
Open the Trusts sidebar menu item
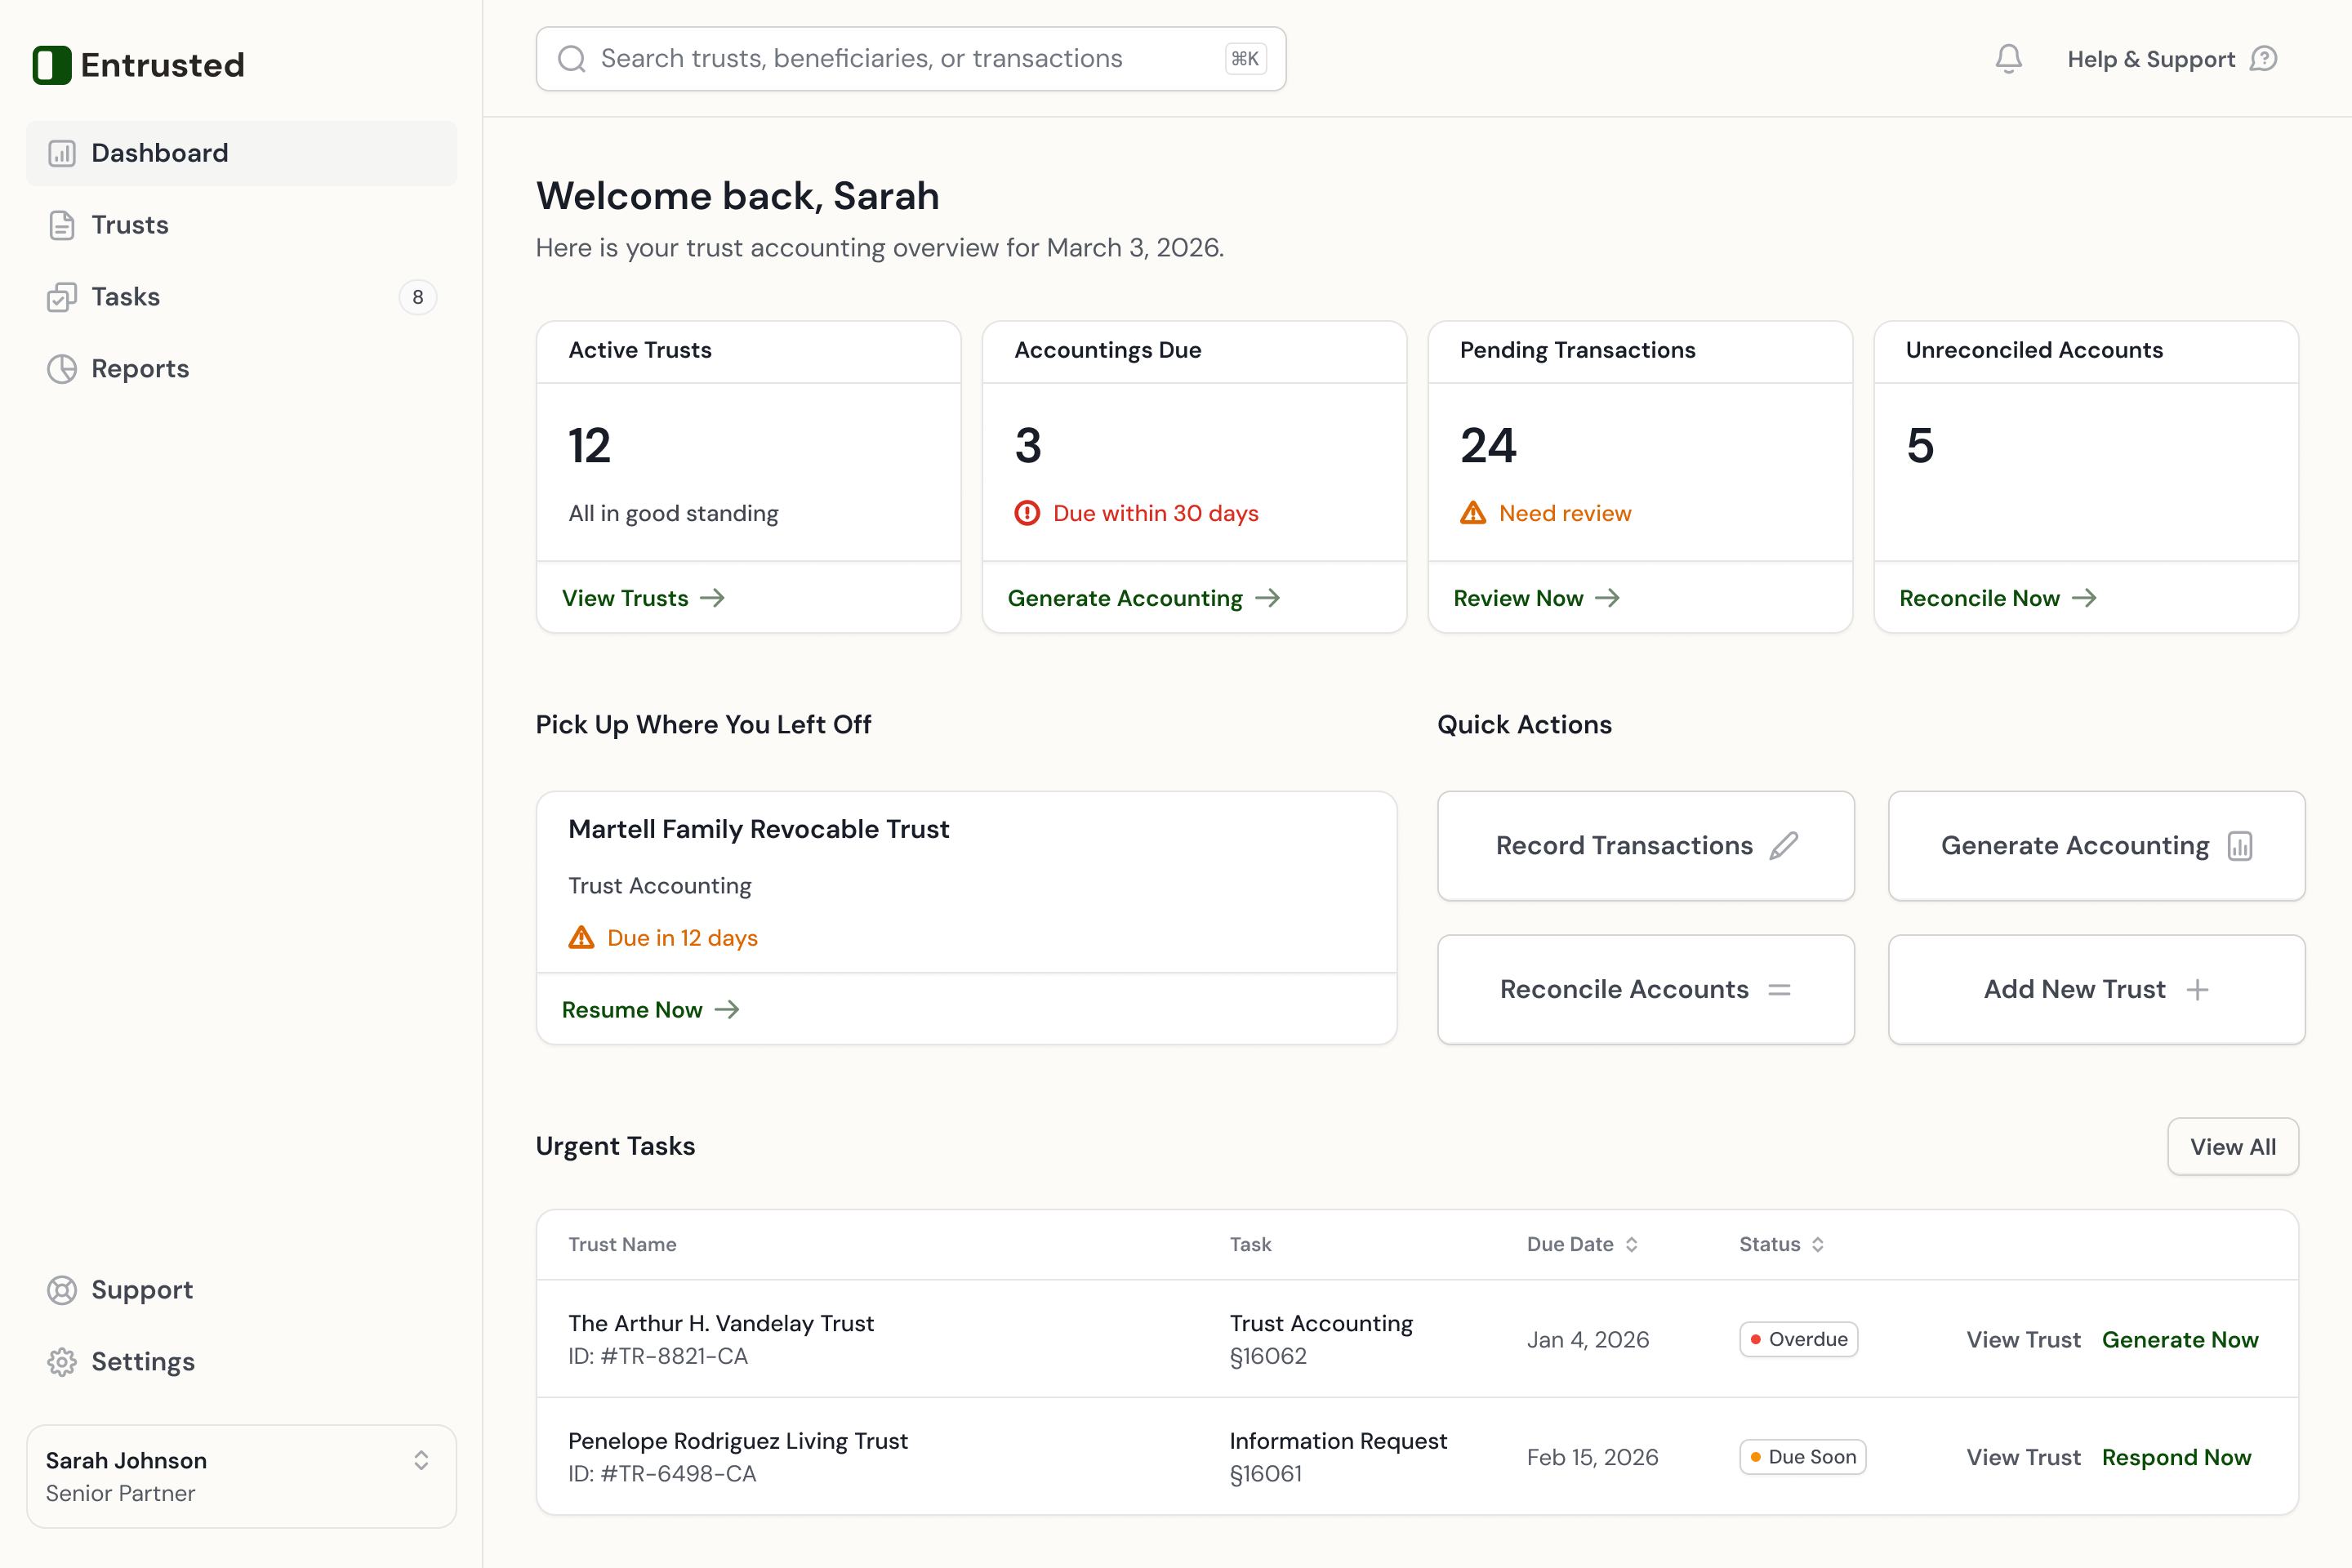(x=130, y=225)
